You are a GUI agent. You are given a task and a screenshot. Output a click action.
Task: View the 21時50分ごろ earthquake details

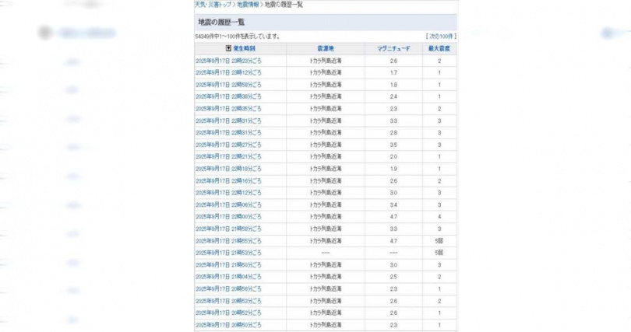[228, 265]
